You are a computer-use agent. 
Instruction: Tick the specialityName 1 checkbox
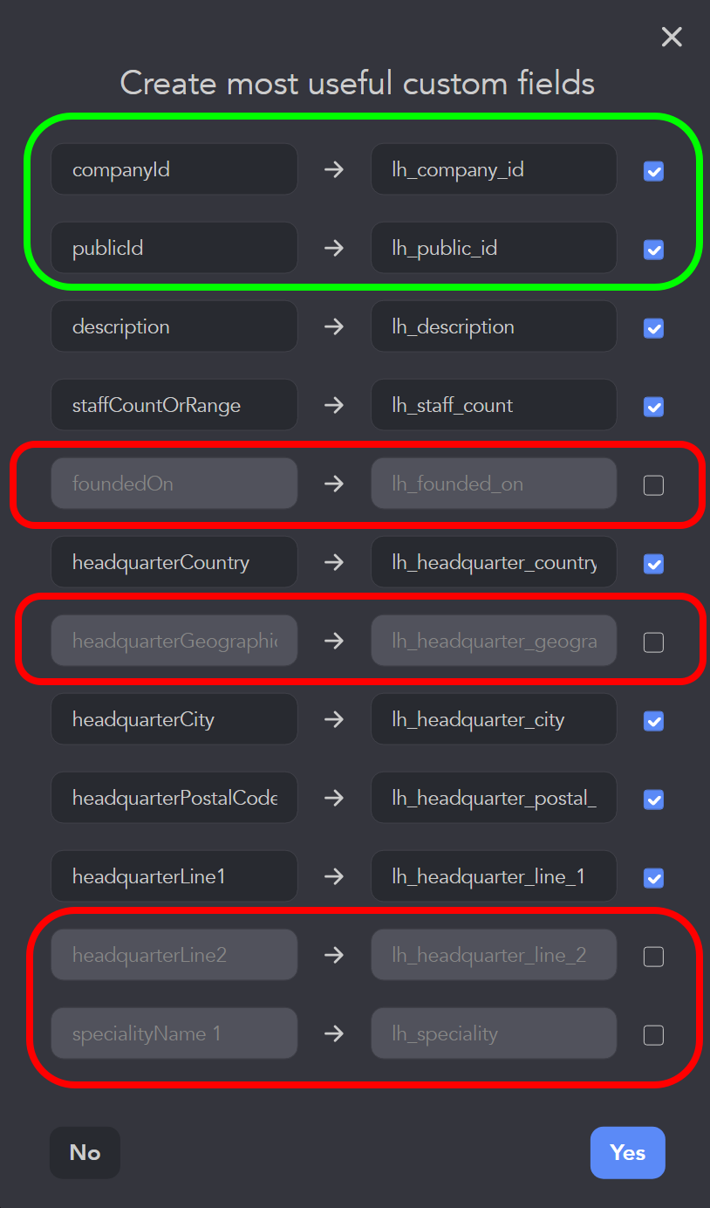point(653,1035)
